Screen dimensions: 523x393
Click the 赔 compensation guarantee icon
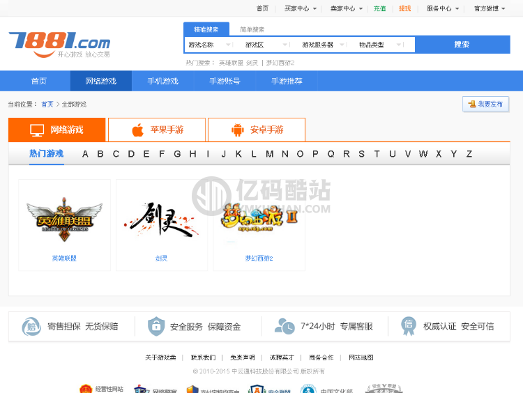pyautogui.click(x=31, y=326)
